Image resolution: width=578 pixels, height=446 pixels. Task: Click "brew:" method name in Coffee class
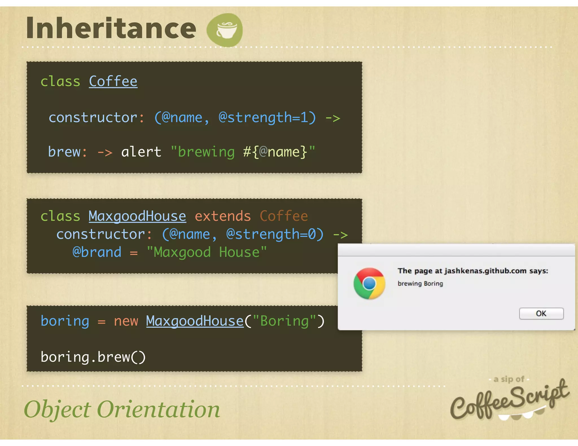pos(68,152)
